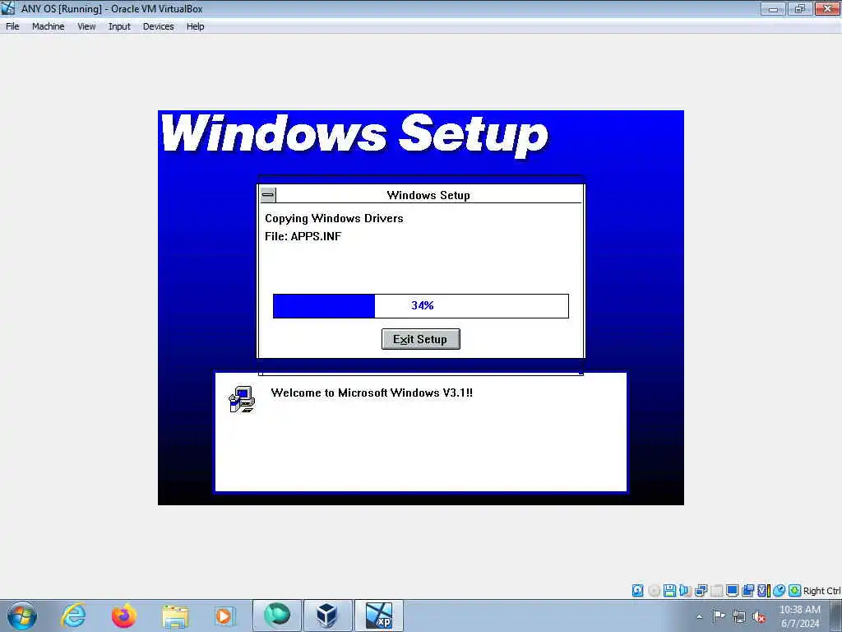Click the greyed optical disc status icon
The width and height of the screenshot is (842, 632).
(x=654, y=591)
